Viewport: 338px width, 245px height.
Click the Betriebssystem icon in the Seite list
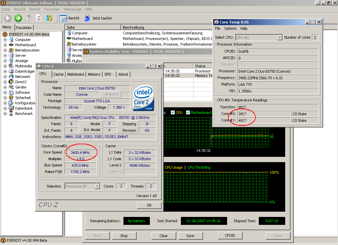coord(69,44)
